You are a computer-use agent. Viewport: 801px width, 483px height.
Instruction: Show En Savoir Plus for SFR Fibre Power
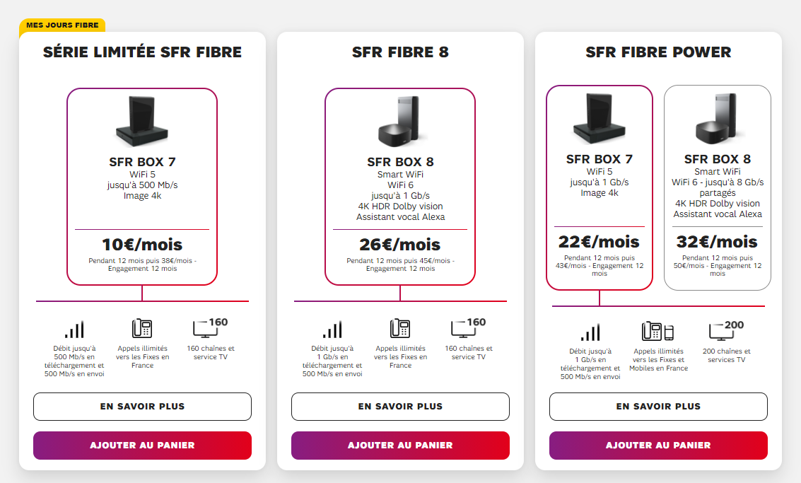coord(658,407)
